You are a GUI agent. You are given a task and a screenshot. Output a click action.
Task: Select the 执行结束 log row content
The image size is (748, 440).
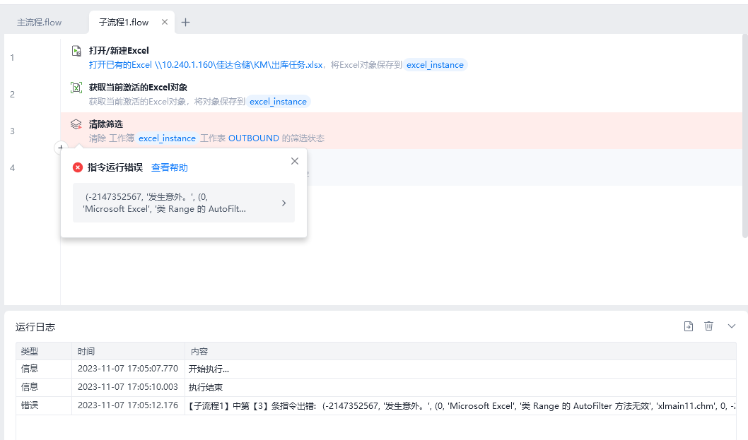coord(206,387)
